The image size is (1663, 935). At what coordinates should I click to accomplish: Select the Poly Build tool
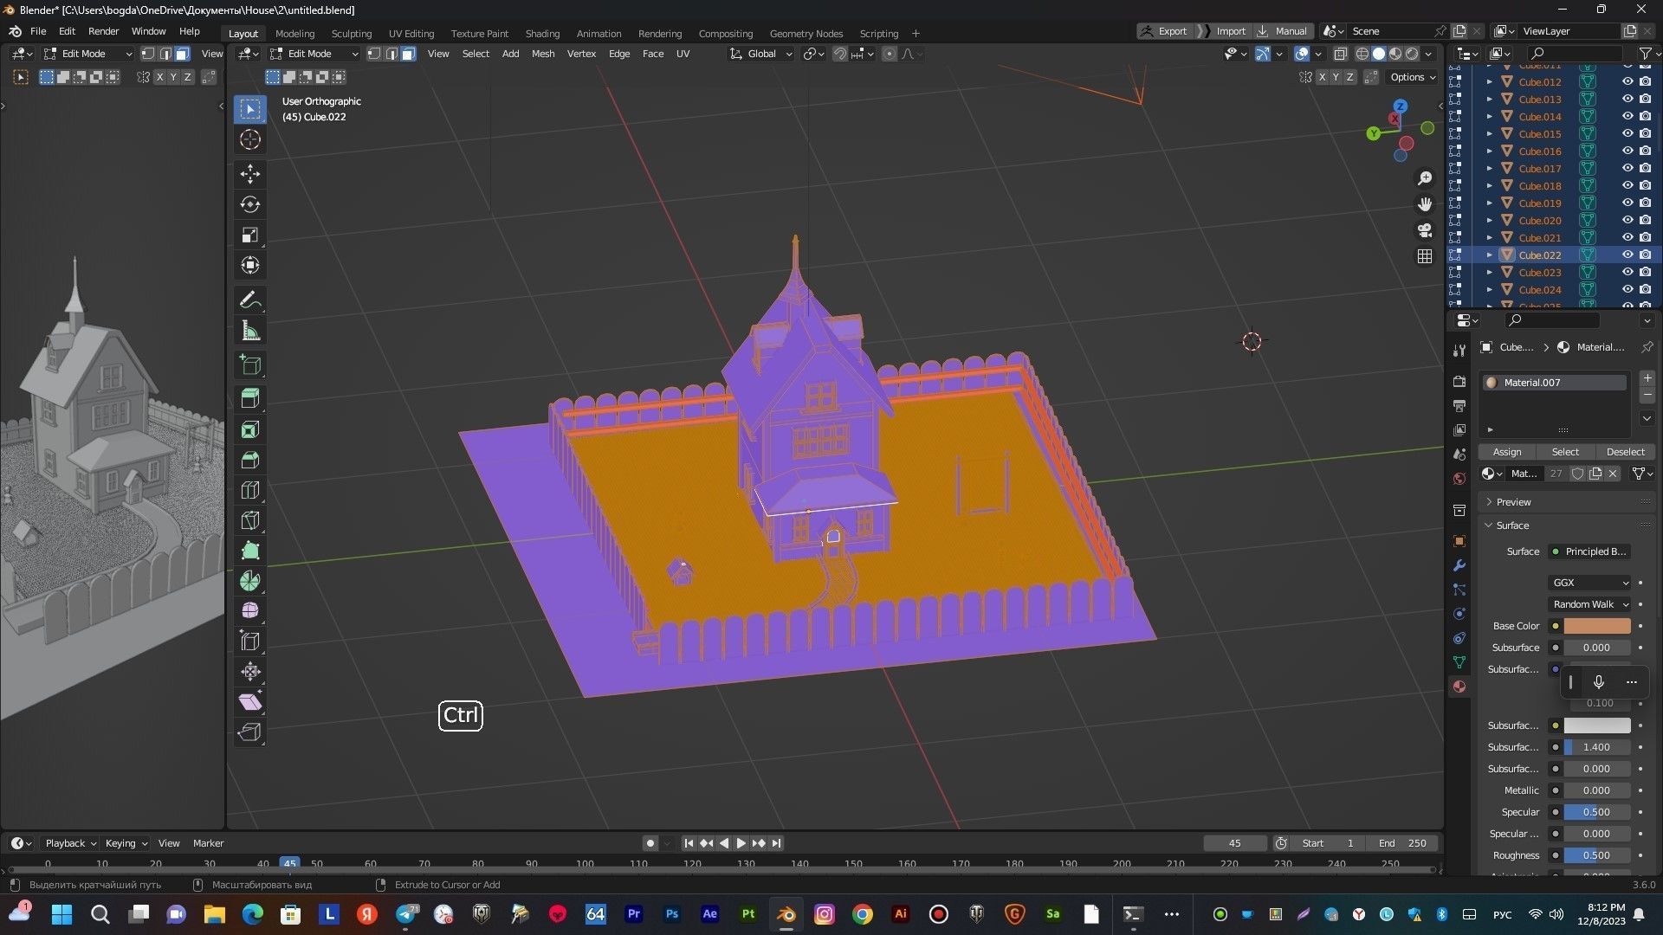(250, 551)
